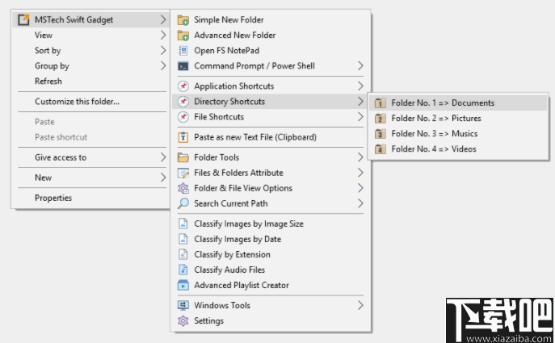Click the Advanced Playlist Creator icon

[183, 285]
